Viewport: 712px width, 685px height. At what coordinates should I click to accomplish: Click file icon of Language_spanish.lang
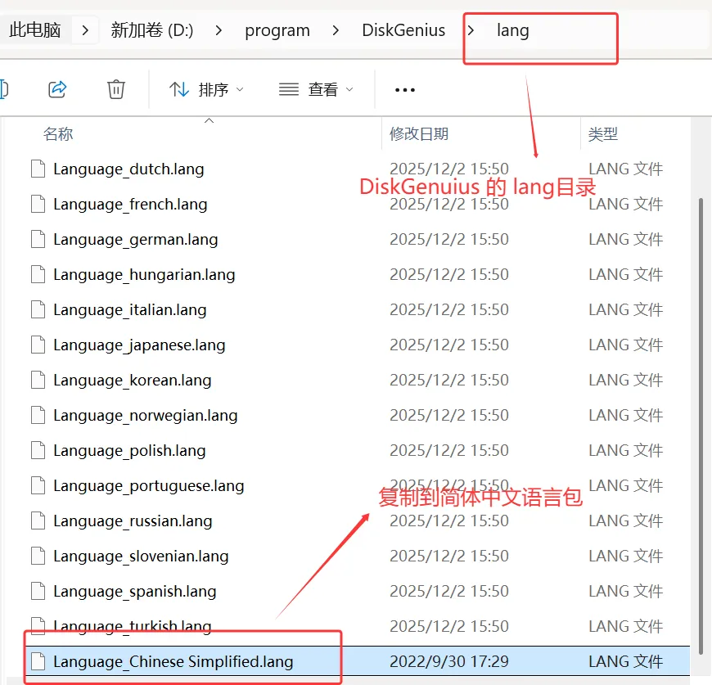pos(38,591)
